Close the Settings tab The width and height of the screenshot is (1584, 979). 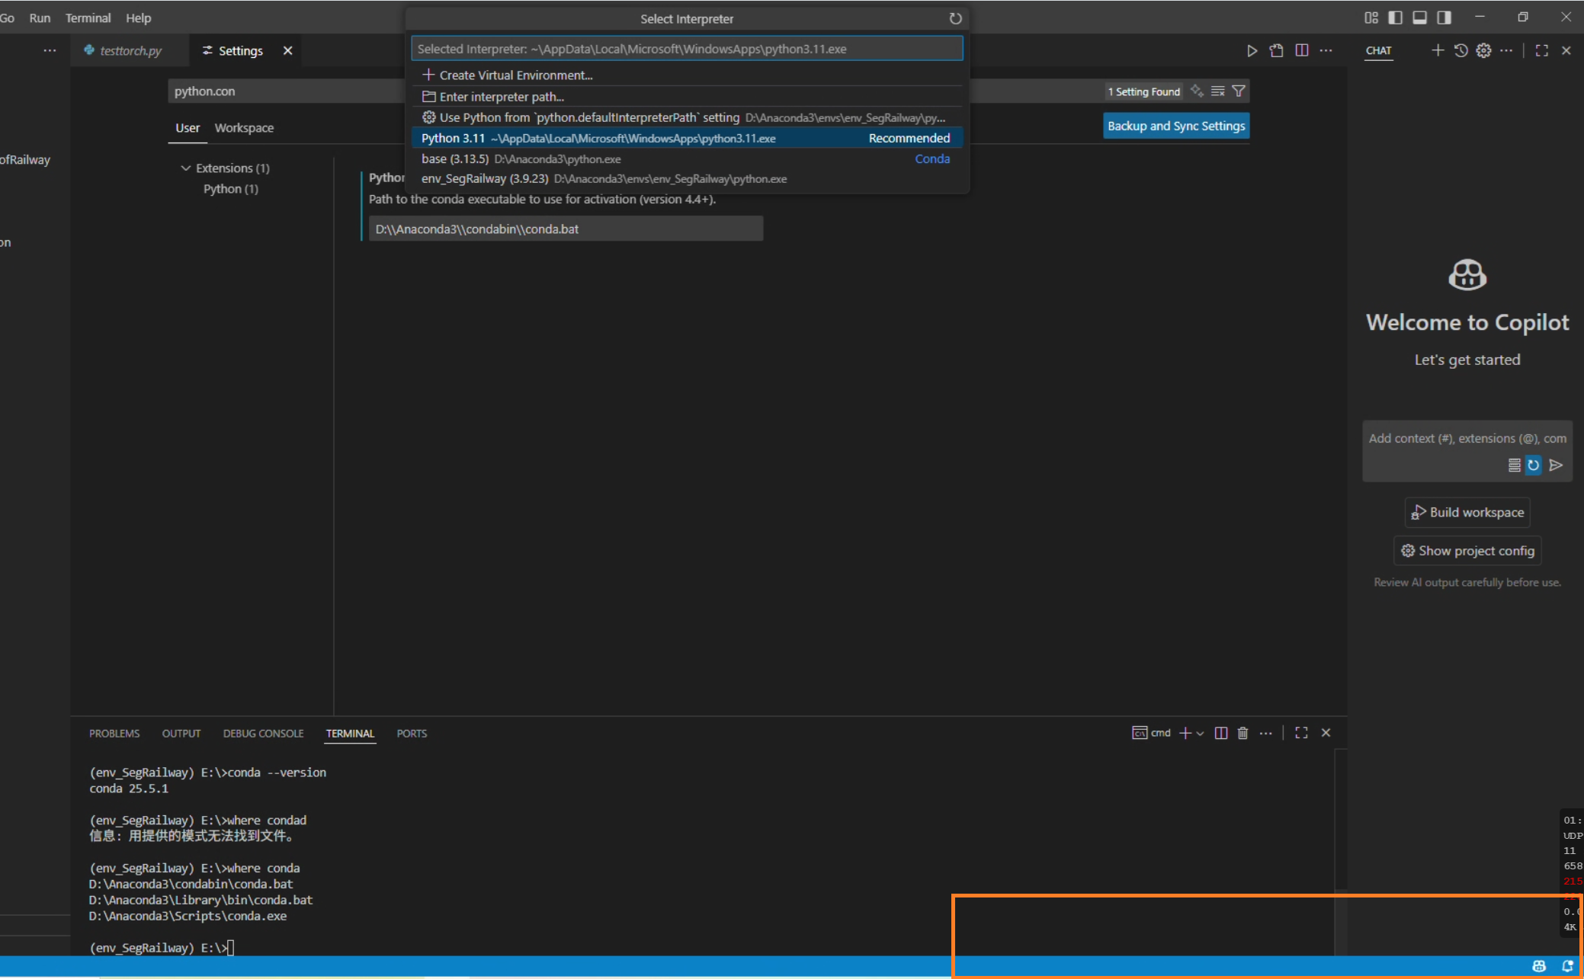point(288,50)
